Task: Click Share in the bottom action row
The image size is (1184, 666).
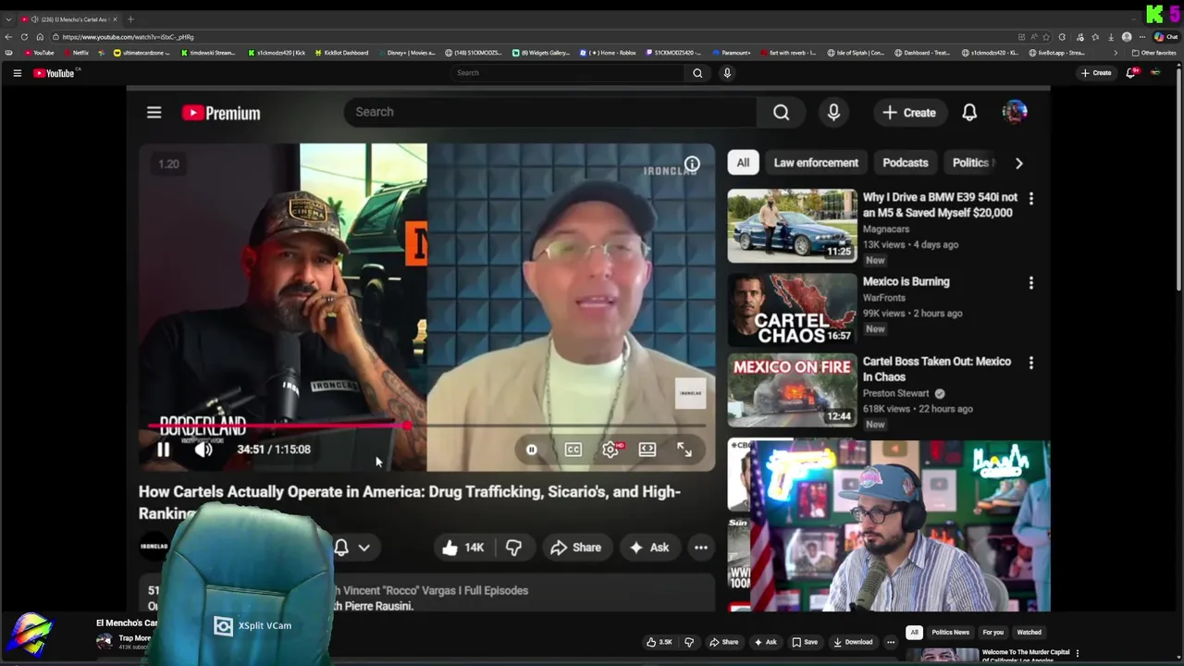Action: pyautogui.click(x=723, y=642)
